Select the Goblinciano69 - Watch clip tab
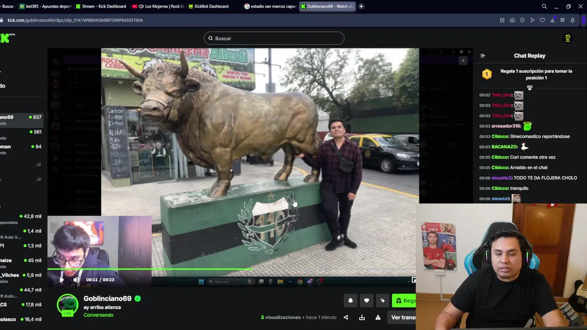The width and height of the screenshot is (587, 330). pyautogui.click(x=327, y=6)
